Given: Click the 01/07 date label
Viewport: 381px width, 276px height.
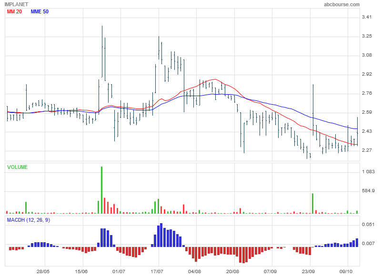Looking at the screenshot, I should coord(119,271).
